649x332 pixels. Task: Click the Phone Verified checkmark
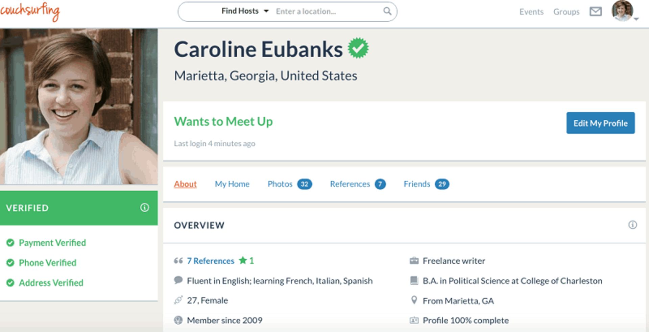coord(10,263)
